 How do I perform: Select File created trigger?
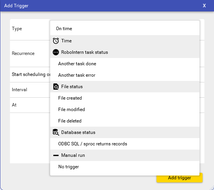coord(125,98)
